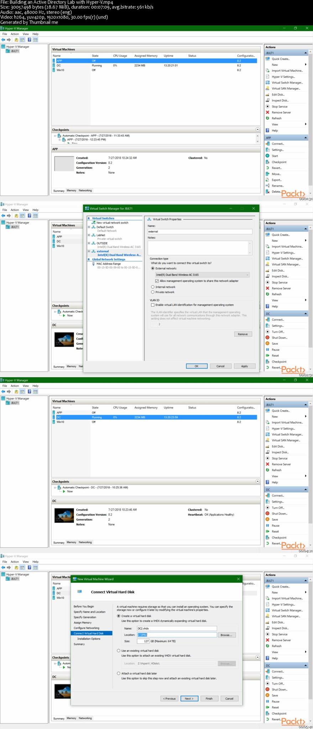The width and height of the screenshot is (313, 729).
Task: Click Next in New Virtual Machine Wizard
Action: click(189, 699)
